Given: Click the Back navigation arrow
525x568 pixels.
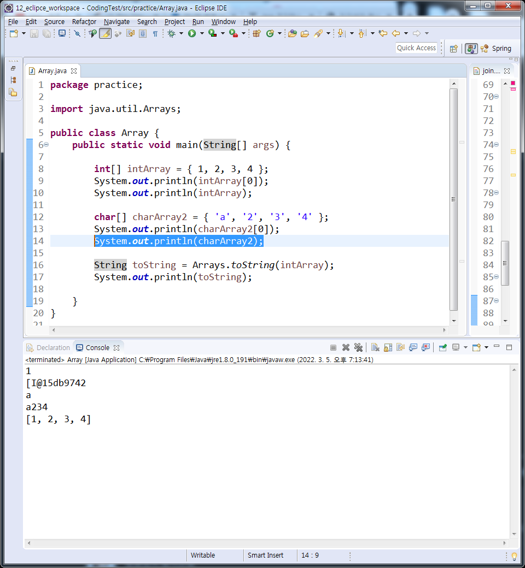Looking at the screenshot, I should [x=396, y=34].
